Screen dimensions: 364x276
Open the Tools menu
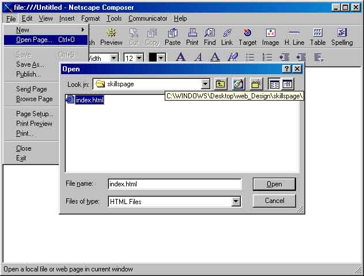pyautogui.click(x=114, y=18)
